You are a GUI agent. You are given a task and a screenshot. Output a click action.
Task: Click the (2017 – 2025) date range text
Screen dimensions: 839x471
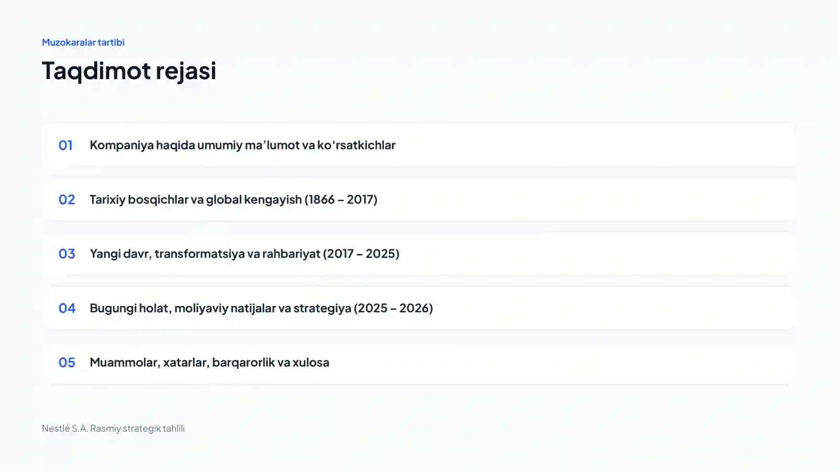point(361,254)
